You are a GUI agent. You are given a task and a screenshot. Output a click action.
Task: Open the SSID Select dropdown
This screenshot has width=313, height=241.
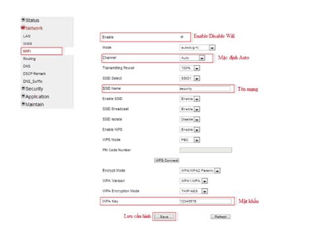(x=190, y=79)
